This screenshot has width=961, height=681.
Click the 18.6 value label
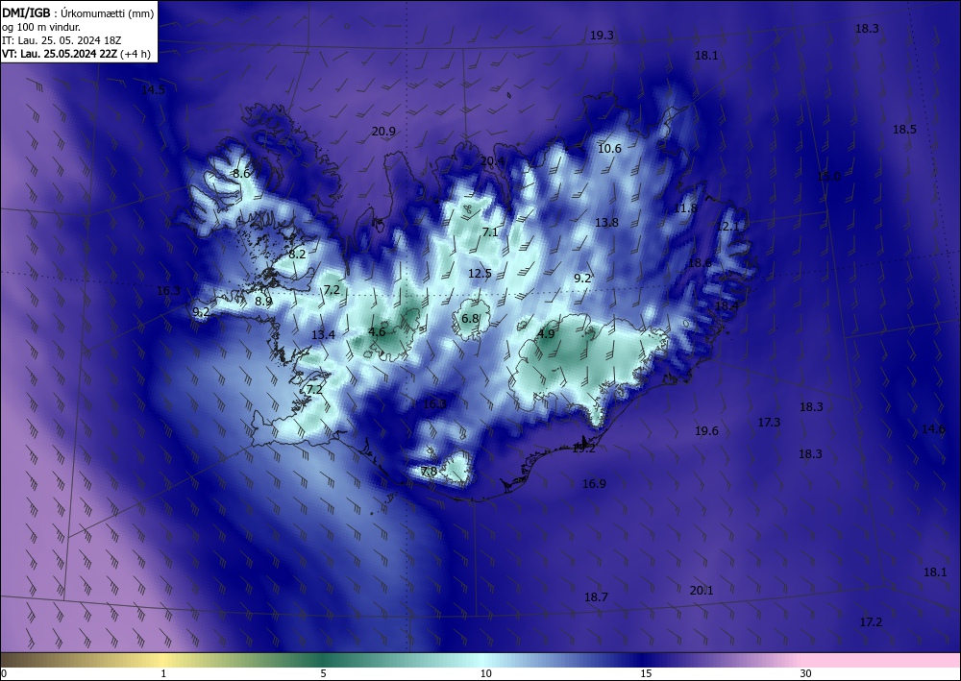coord(700,263)
